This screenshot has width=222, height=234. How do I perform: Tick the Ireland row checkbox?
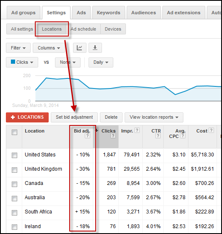15,227
